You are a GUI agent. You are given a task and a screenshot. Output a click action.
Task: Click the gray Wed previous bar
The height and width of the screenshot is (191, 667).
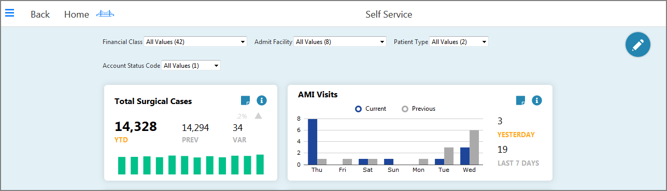pos(474,148)
